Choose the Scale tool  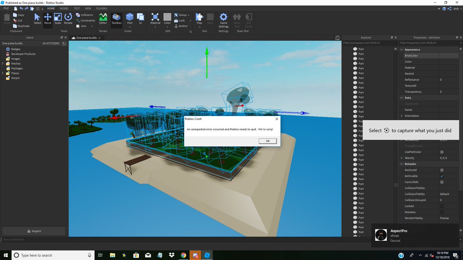pos(57,18)
